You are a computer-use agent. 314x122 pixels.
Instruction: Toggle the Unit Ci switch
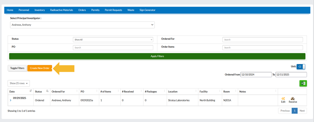click(301, 67)
